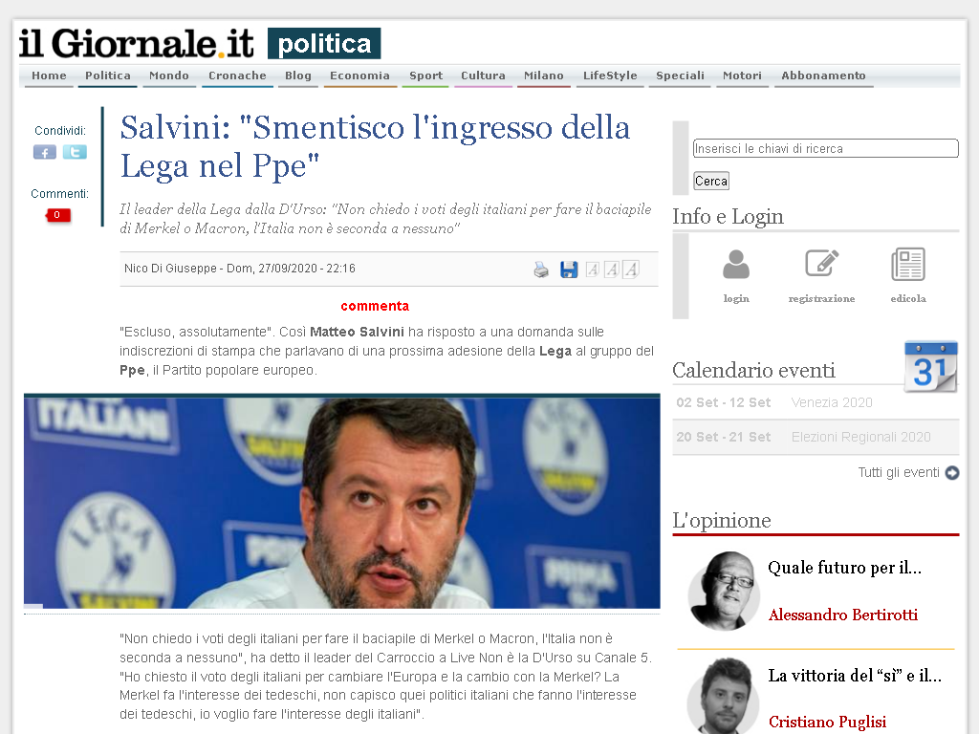979x734 pixels.
Task: Open the Salvini article photo
Action: 342,502
